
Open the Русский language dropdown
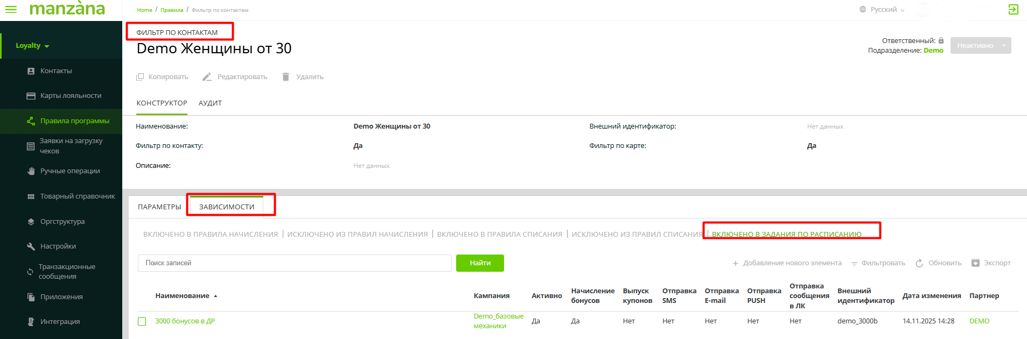tap(883, 10)
